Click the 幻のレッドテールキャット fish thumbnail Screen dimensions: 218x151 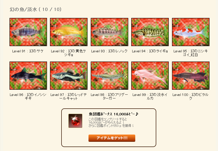click(69, 76)
